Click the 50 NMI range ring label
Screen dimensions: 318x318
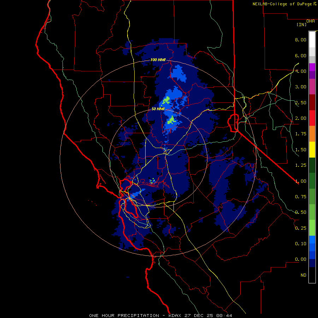pos(158,109)
